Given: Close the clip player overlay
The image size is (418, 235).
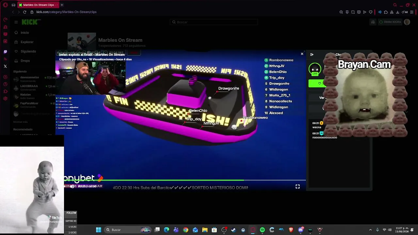Looking at the screenshot, I should 302,54.
